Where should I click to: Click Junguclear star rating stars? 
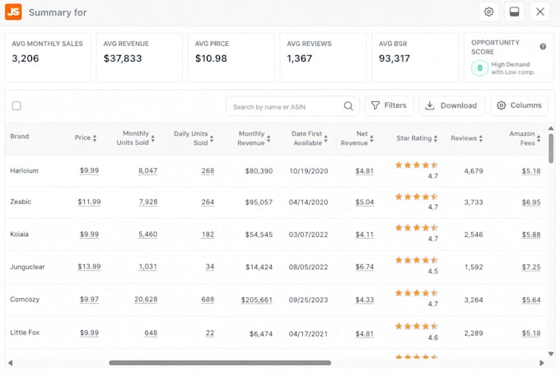tap(417, 260)
